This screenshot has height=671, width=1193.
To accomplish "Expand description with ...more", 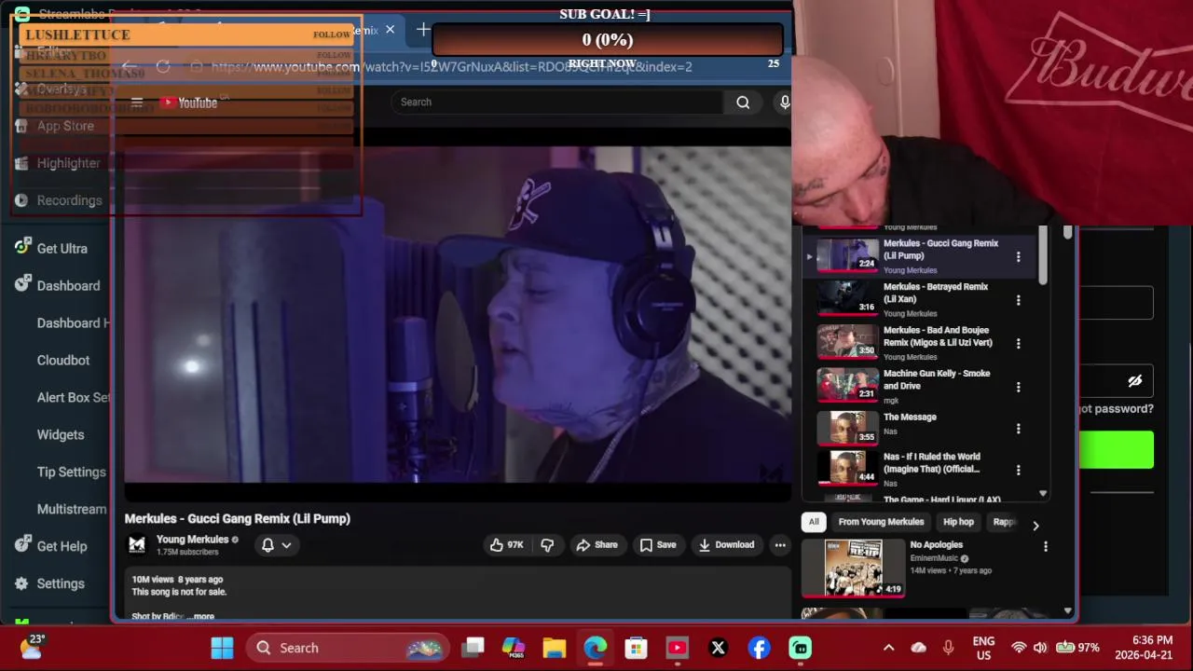I will [x=200, y=616].
